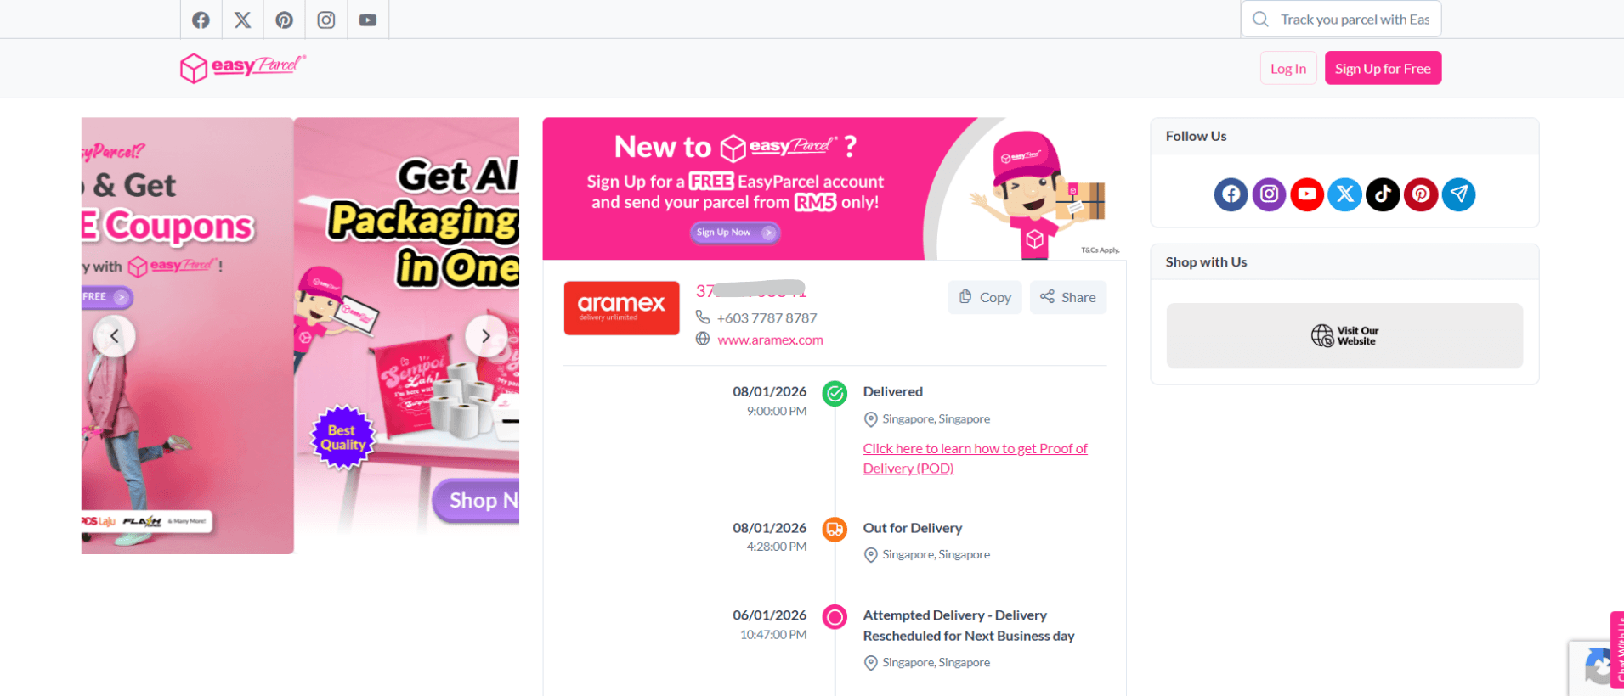The width and height of the screenshot is (1624, 696).
Task: Share the tracking result
Action: click(x=1068, y=297)
